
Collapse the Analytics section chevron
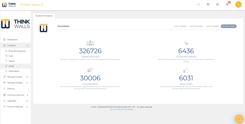click(x=27, y=46)
